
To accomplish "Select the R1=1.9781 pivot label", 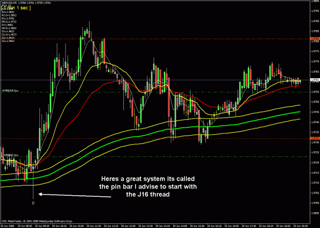I will (x=8, y=18).
